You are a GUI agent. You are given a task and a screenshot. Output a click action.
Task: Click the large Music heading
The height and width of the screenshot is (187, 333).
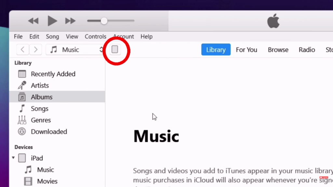156,136
